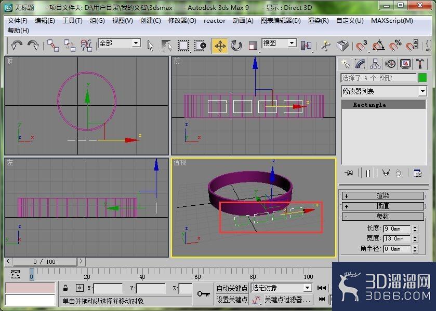Click the 角半径 spinner arrows
Viewport: 436px width, 311px height.
pyautogui.click(x=415, y=249)
